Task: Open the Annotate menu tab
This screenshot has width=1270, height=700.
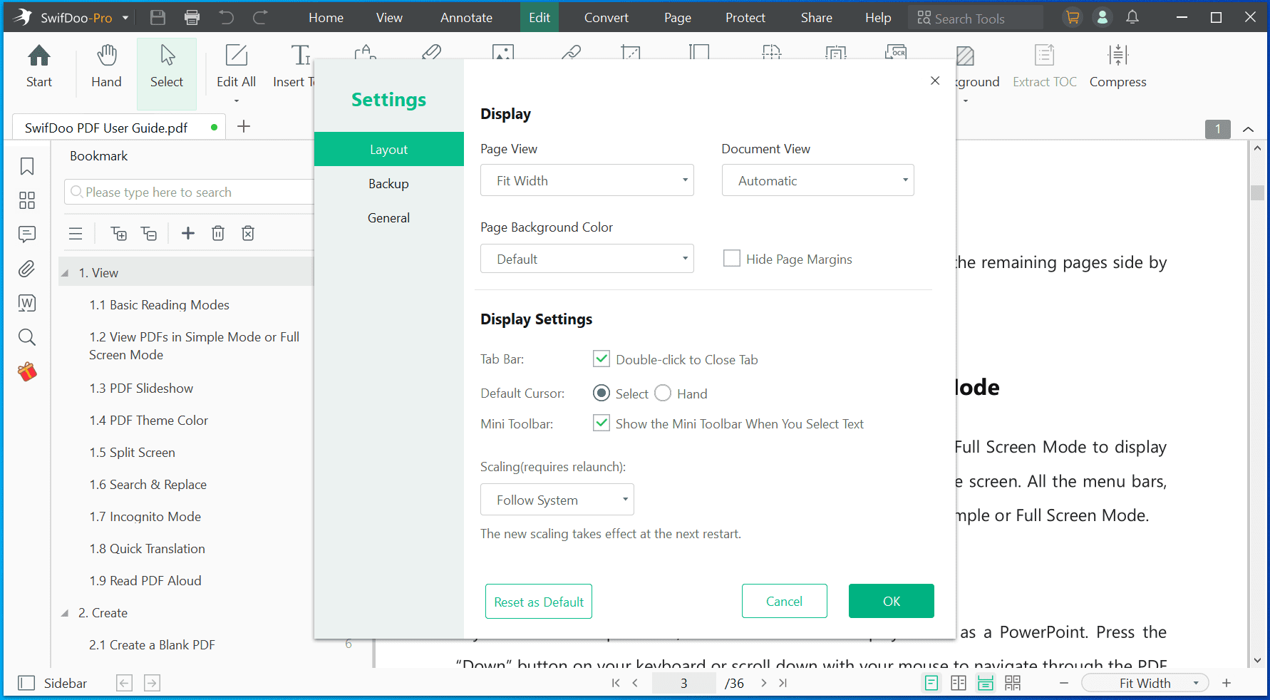Action: (x=466, y=18)
